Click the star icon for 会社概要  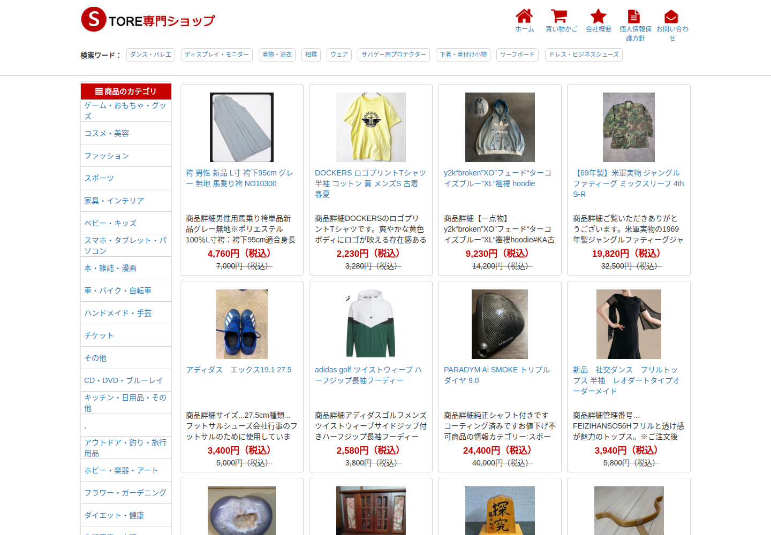point(598,16)
